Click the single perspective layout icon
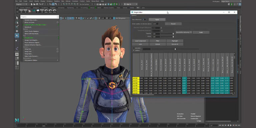The width and height of the screenshot is (256, 128). 17,54
